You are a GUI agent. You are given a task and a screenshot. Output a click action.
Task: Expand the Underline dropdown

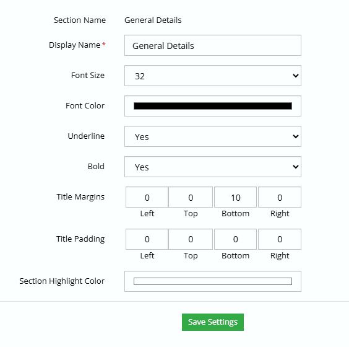click(x=213, y=136)
